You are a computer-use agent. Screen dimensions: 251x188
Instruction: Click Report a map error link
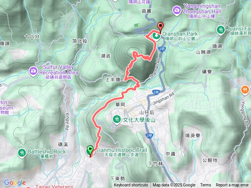pyautogui.click(x=232, y=185)
